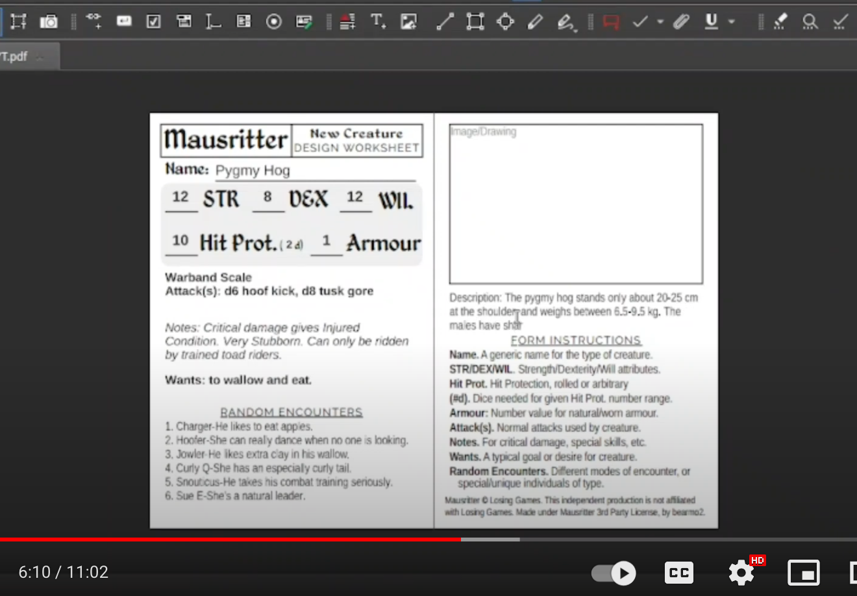This screenshot has width=857, height=596.
Task: Enable autoplay in the video player
Action: click(x=613, y=573)
